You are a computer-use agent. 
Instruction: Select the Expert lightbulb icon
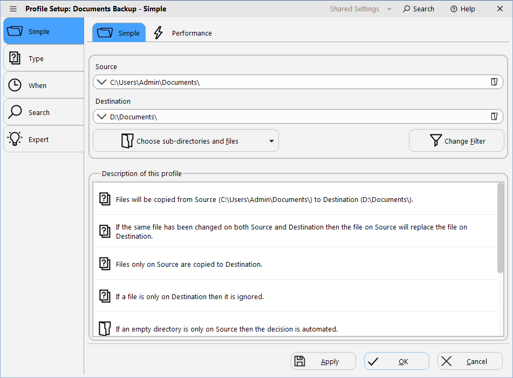pos(15,139)
